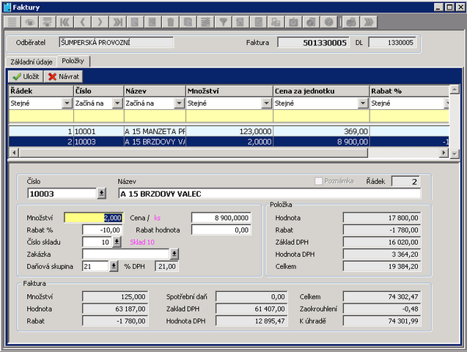Open Číslo skladu lookup button
467x352 pixels.
(x=117, y=242)
